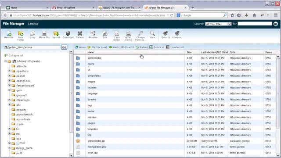Go Up One Level

(x=97, y=47)
